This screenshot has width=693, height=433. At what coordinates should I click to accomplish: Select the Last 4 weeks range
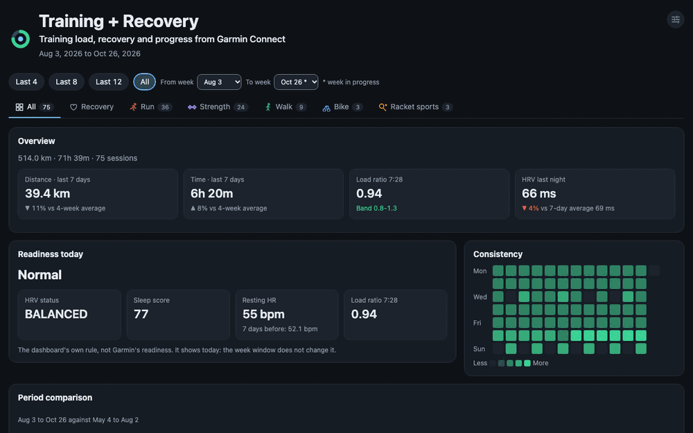[26, 82]
